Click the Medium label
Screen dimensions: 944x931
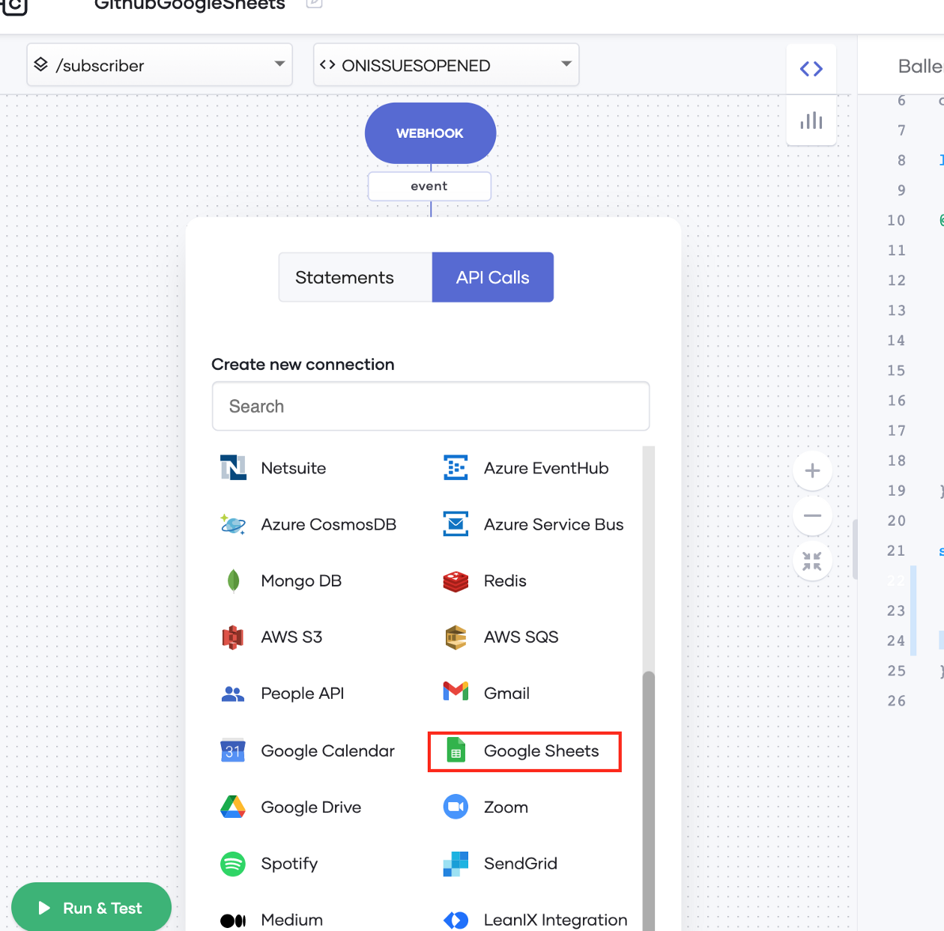click(x=291, y=920)
